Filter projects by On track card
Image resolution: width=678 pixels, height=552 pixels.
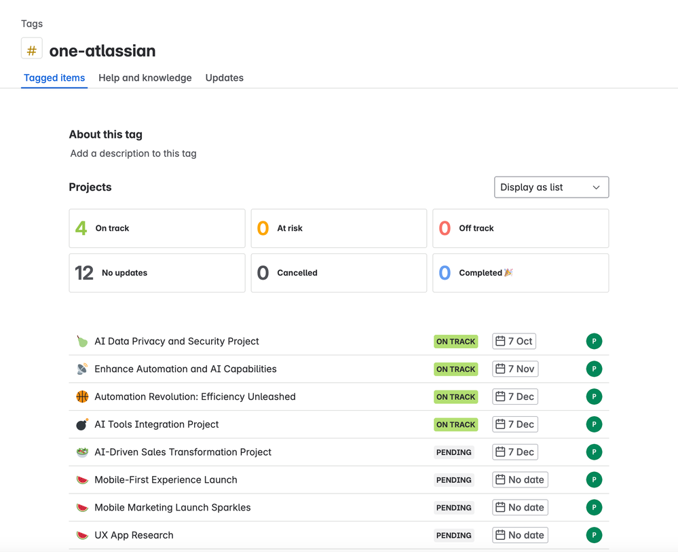pyautogui.click(x=157, y=228)
